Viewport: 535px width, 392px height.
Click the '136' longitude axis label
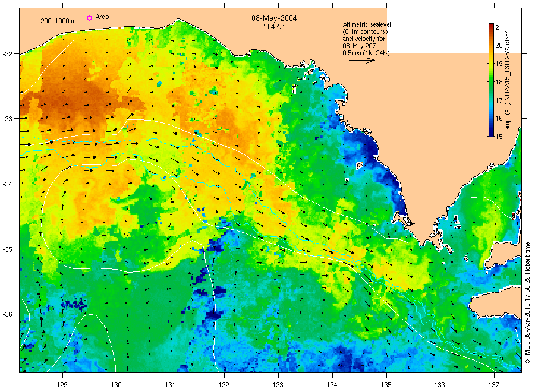point(440,385)
